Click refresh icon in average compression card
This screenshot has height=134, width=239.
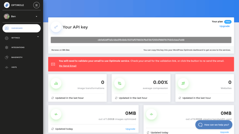click(116, 98)
